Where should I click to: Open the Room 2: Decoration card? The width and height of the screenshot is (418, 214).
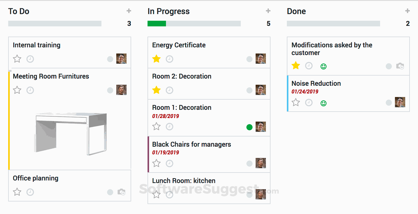[182, 76]
